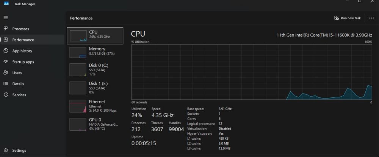Select the Disk 1 (E:) mini graph

(78, 88)
